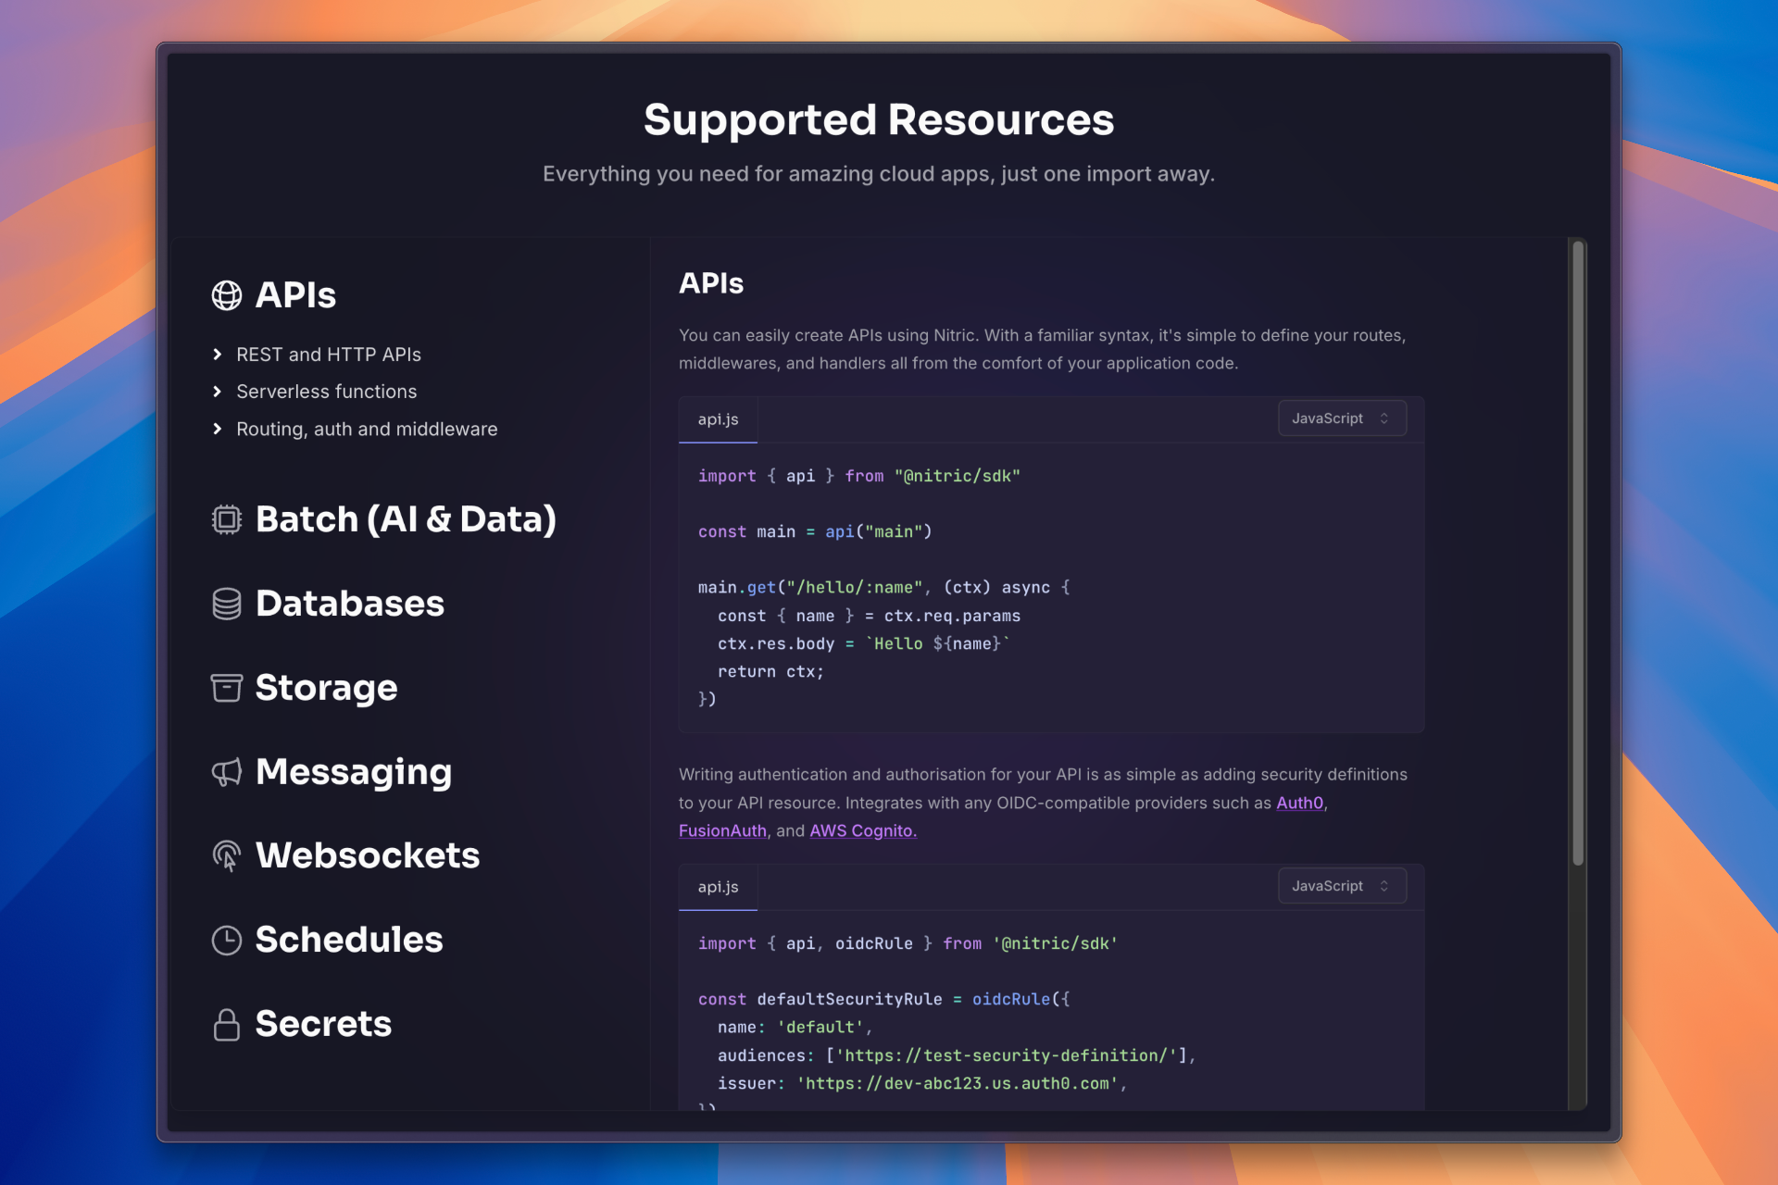
Task: Expand Routing, auth and middleware chevron
Action: [x=218, y=429]
